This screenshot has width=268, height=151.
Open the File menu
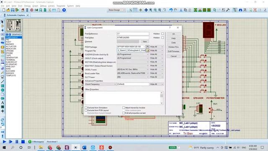click(x=3, y=6)
